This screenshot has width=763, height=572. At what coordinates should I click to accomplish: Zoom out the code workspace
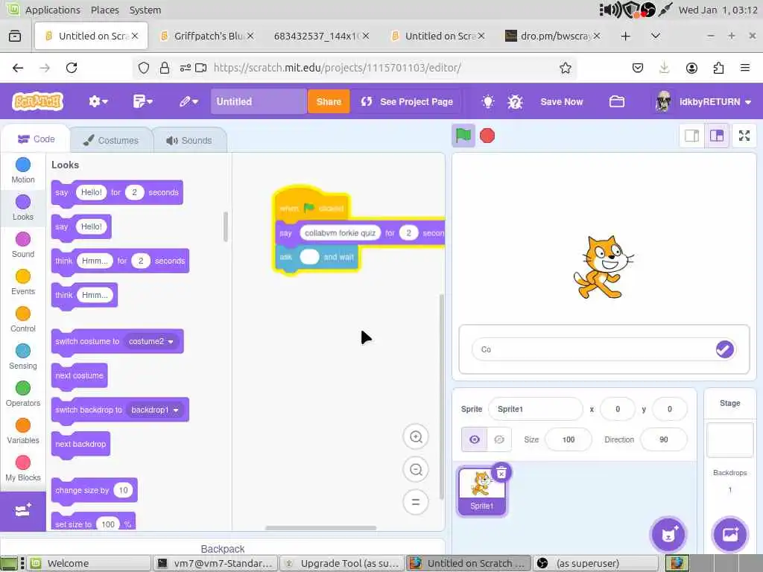pos(416,469)
